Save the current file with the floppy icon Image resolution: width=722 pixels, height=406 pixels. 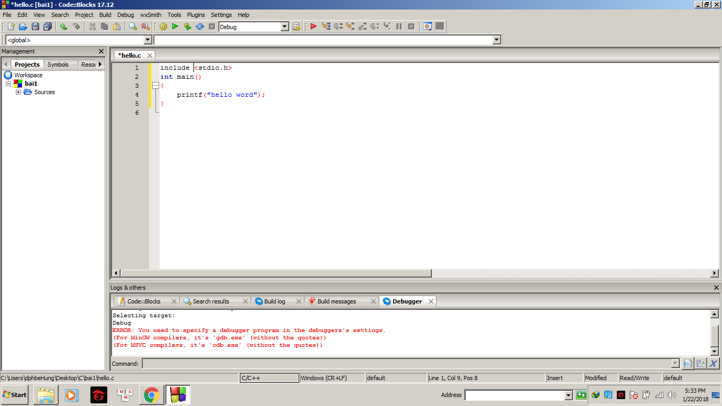(x=35, y=26)
